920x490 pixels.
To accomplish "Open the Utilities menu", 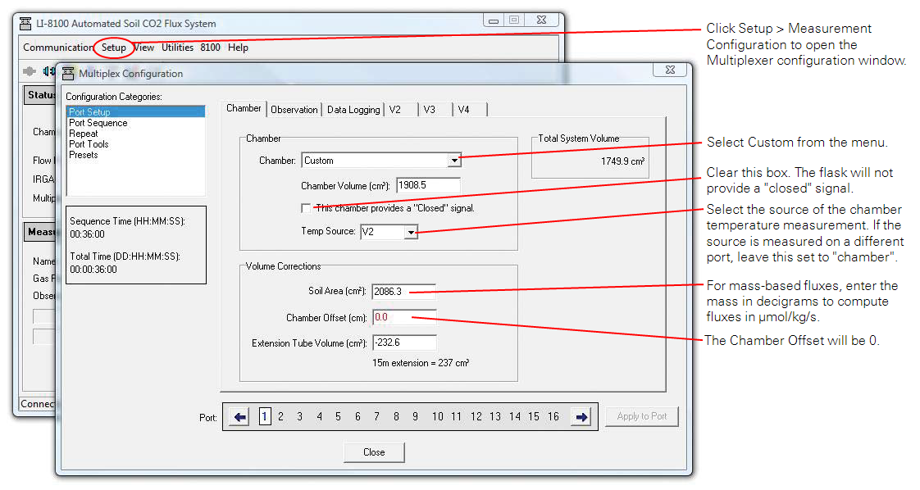I will [177, 48].
